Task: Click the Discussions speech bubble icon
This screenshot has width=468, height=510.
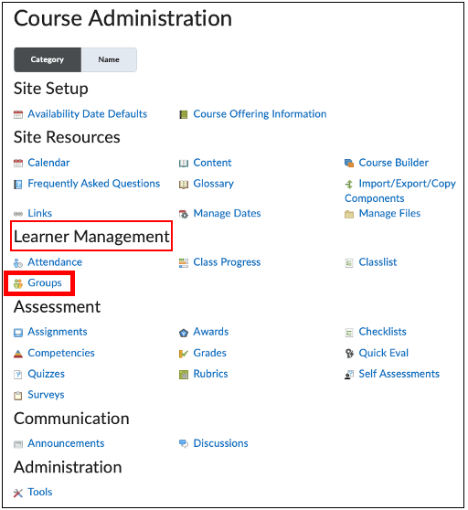Action: (184, 444)
